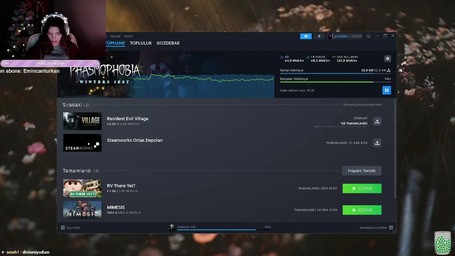Screen dimensions: 455x256
Task: Click friends chat icon at bottom right
Action: [391, 228]
